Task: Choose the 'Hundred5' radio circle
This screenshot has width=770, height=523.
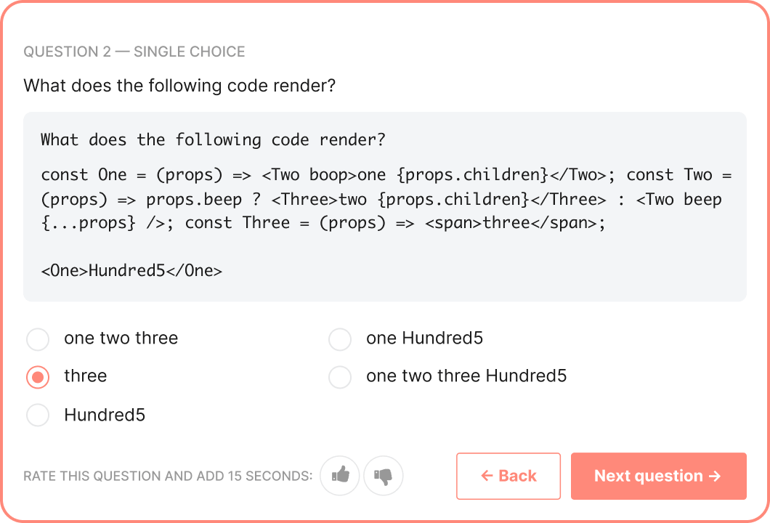Action: tap(38, 415)
